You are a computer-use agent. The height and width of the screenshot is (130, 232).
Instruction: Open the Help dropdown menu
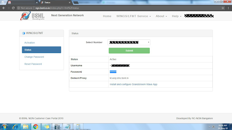177,16
